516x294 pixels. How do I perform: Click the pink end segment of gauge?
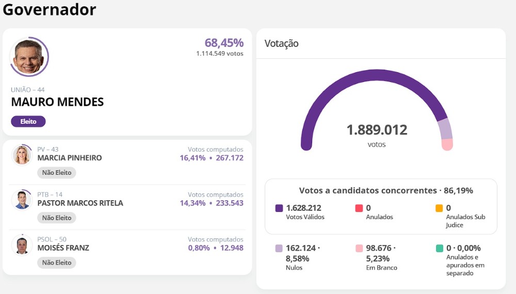coord(447,144)
